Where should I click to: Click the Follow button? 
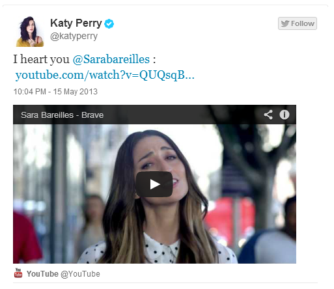point(298,23)
